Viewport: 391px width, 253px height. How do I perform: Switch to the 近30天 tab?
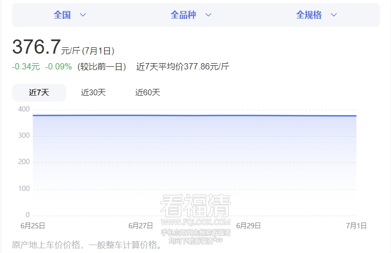(94, 93)
